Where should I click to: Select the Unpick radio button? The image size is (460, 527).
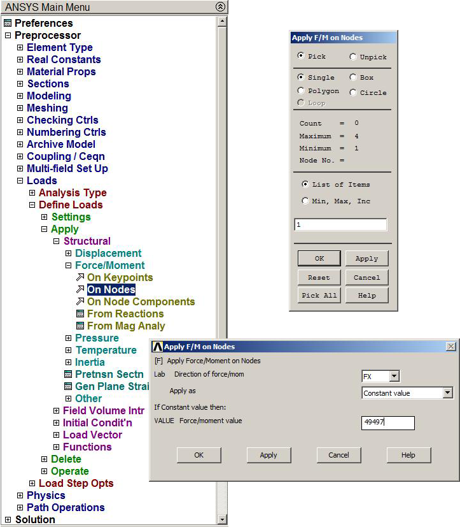pyautogui.click(x=353, y=57)
